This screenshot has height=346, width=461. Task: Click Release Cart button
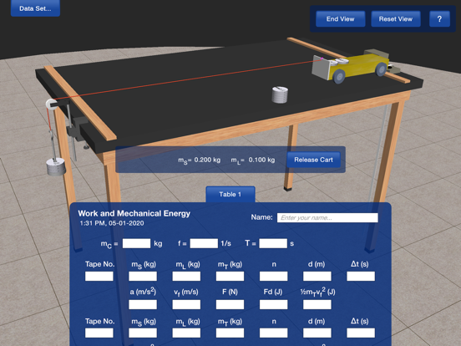[x=313, y=160]
